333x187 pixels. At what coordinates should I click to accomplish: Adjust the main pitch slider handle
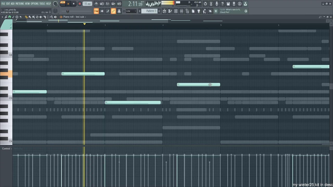click(68, 11)
